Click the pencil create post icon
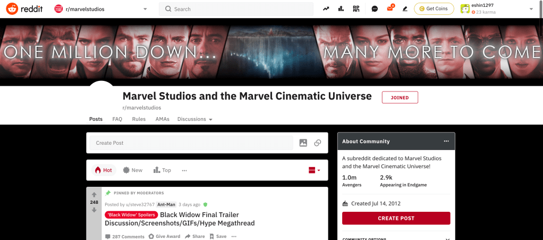Screen dimensions: 543x240 (405, 9)
